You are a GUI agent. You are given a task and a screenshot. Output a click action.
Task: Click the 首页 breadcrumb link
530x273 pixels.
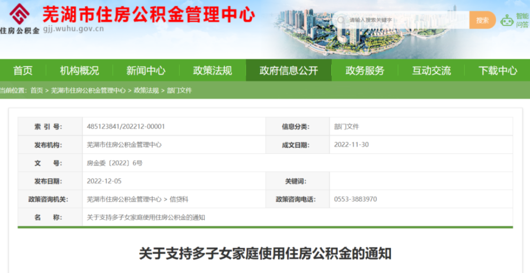tap(37, 90)
